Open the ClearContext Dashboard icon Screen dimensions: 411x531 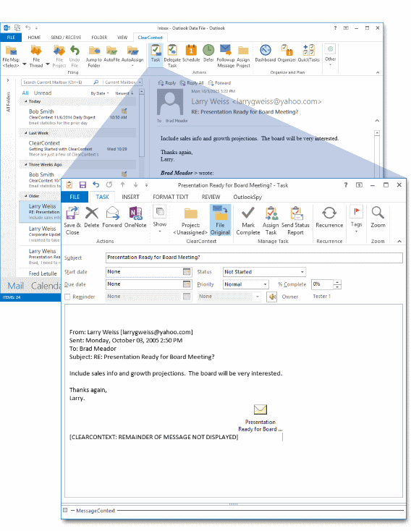[x=266, y=54]
